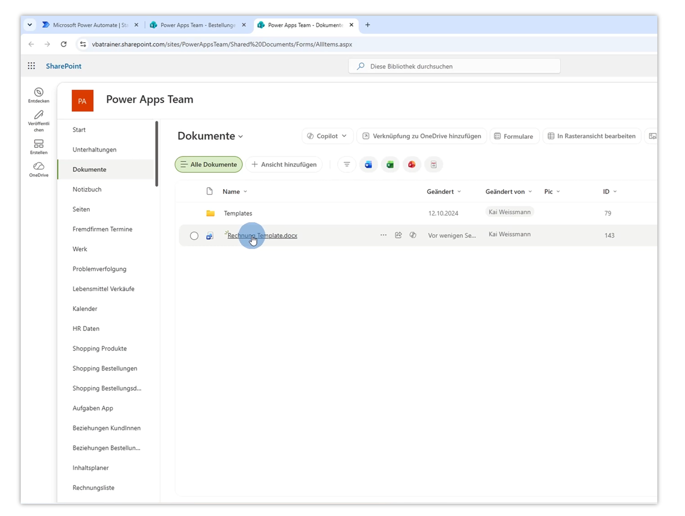Select the Alle Dokumente view
Image resolution: width=685 pixels, height=516 pixels.
(209, 164)
